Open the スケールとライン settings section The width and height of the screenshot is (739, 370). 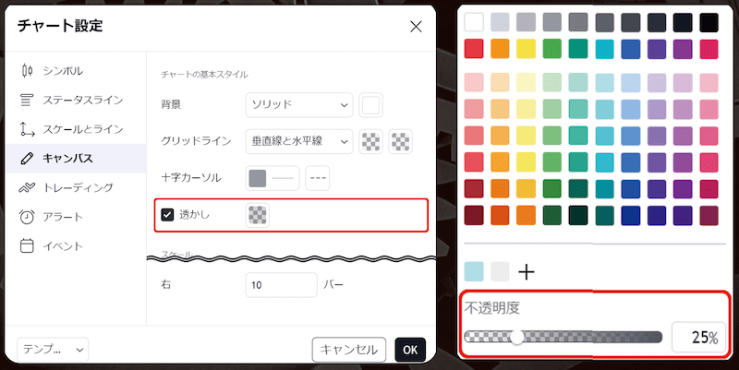click(x=76, y=129)
